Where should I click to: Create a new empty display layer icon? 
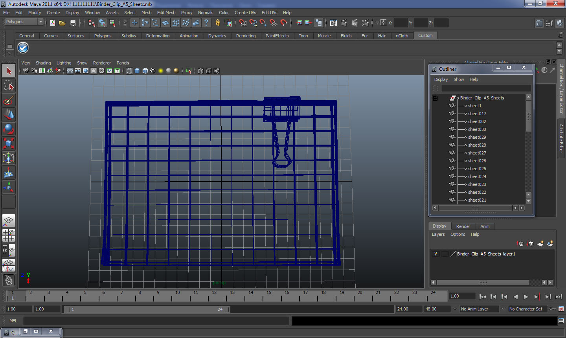point(540,244)
